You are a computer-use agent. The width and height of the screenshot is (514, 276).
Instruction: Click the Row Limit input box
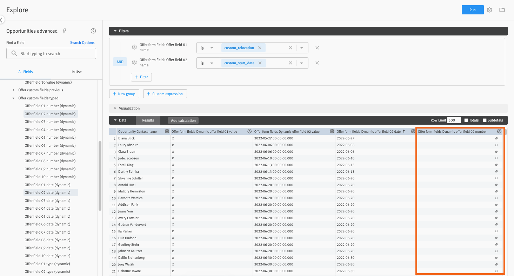(x=454, y=120)
